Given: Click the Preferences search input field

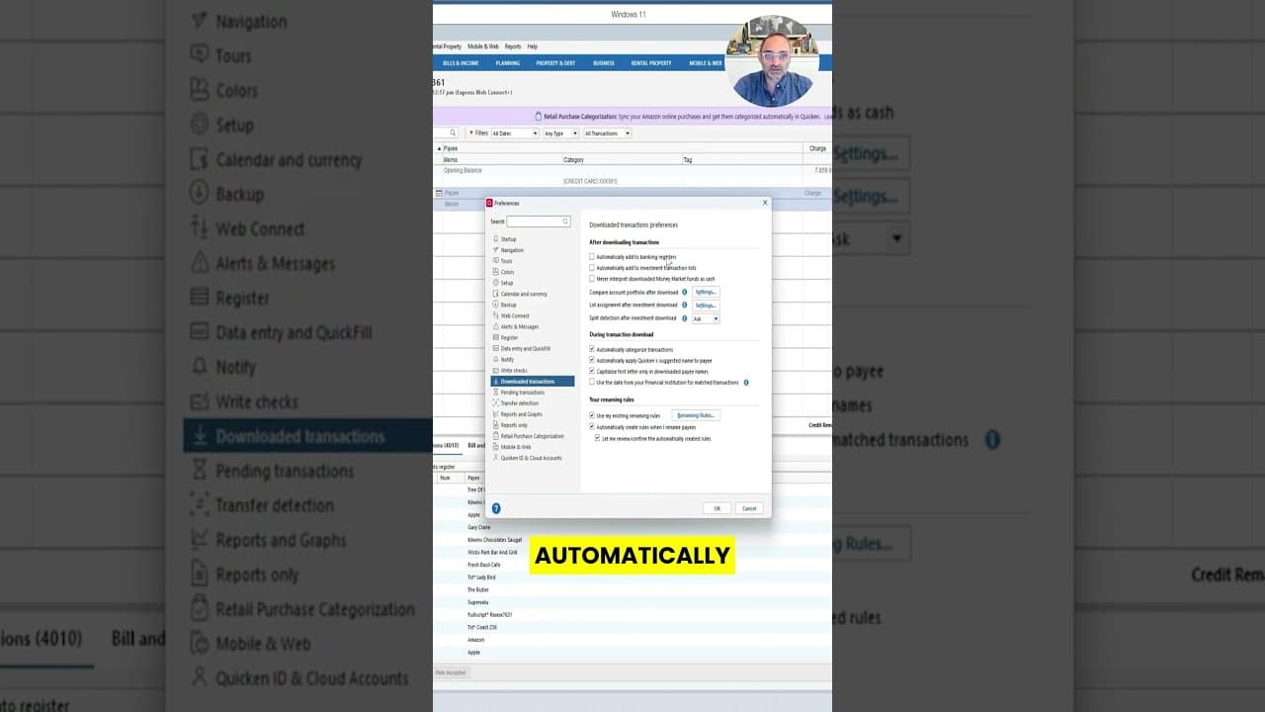Looking at the screenshot, I should 539,222.
